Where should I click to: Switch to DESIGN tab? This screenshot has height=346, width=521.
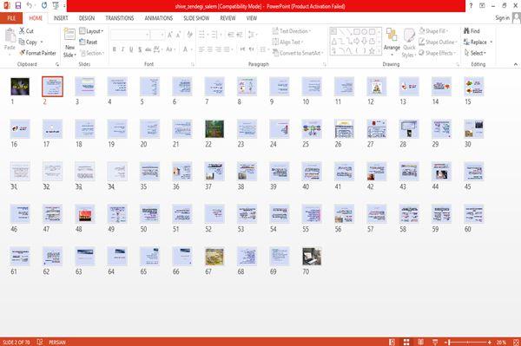[86, 18]
